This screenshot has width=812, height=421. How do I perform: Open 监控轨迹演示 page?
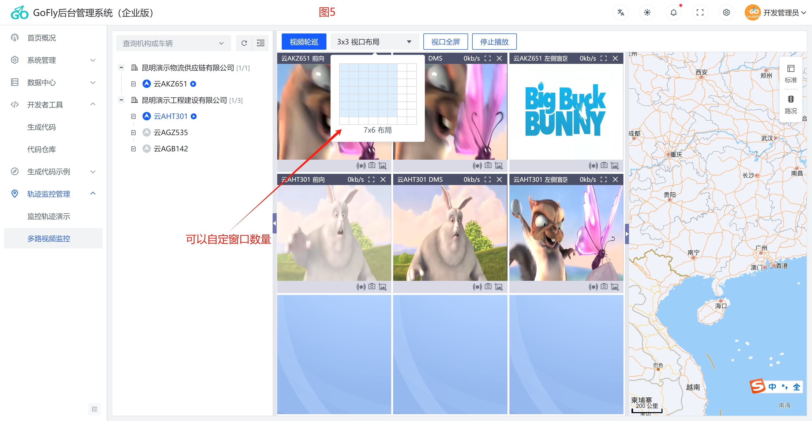(48, 216)
